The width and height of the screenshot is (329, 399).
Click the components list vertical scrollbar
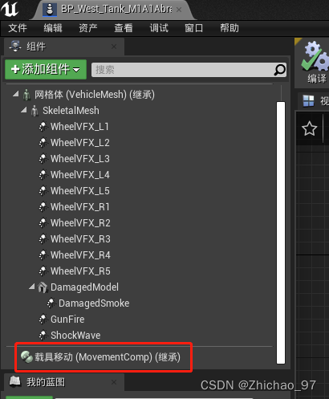[x=281, y=233]
